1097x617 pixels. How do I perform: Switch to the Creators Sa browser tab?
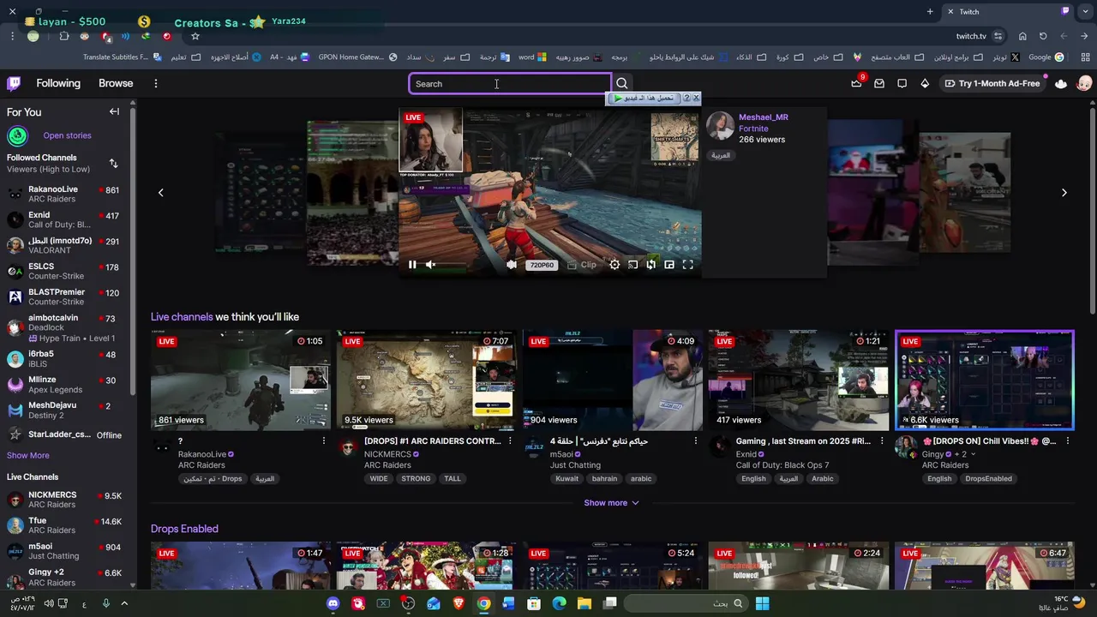click(216, 22)
